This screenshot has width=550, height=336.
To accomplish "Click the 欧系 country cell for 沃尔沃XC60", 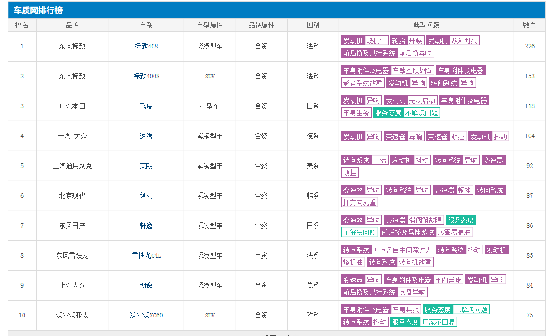I will point(313,315).
